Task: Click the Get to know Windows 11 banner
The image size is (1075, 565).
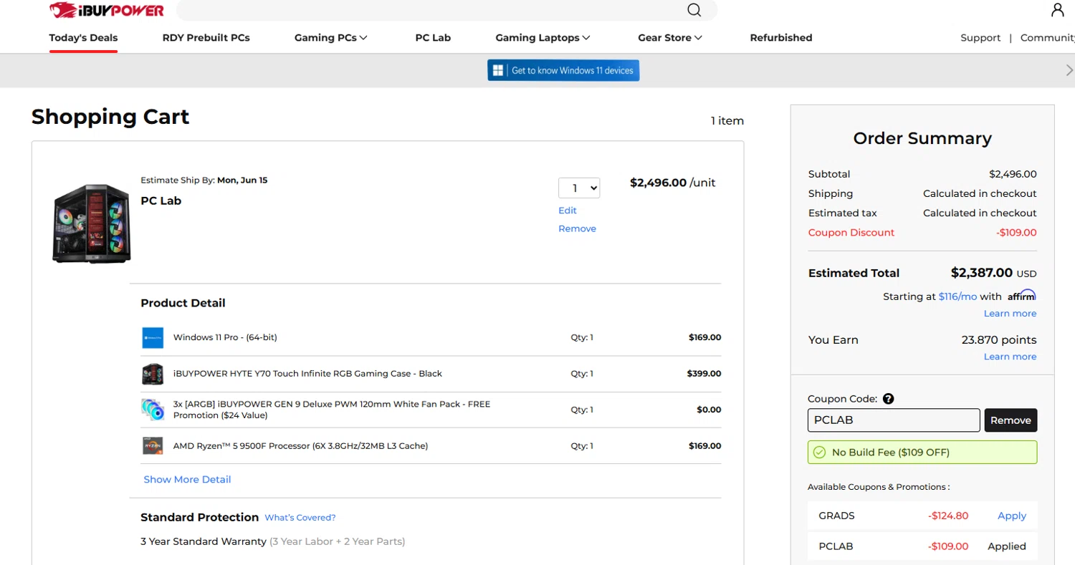Action: pyautogui.click(x=563, y=70)
